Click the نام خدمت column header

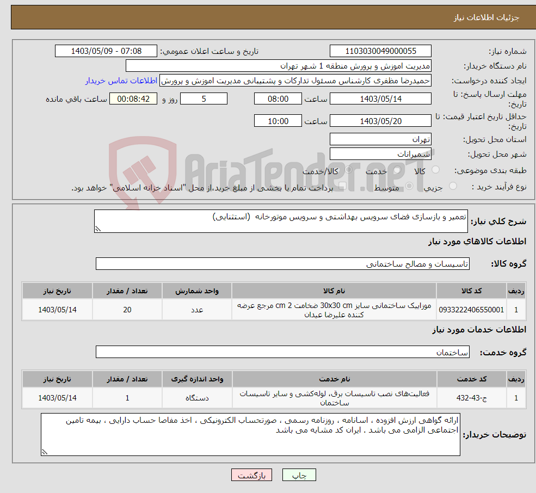click(x=334, y=379)
